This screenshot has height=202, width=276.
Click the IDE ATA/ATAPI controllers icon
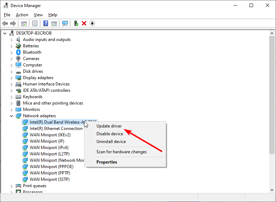tap(18, 91)
